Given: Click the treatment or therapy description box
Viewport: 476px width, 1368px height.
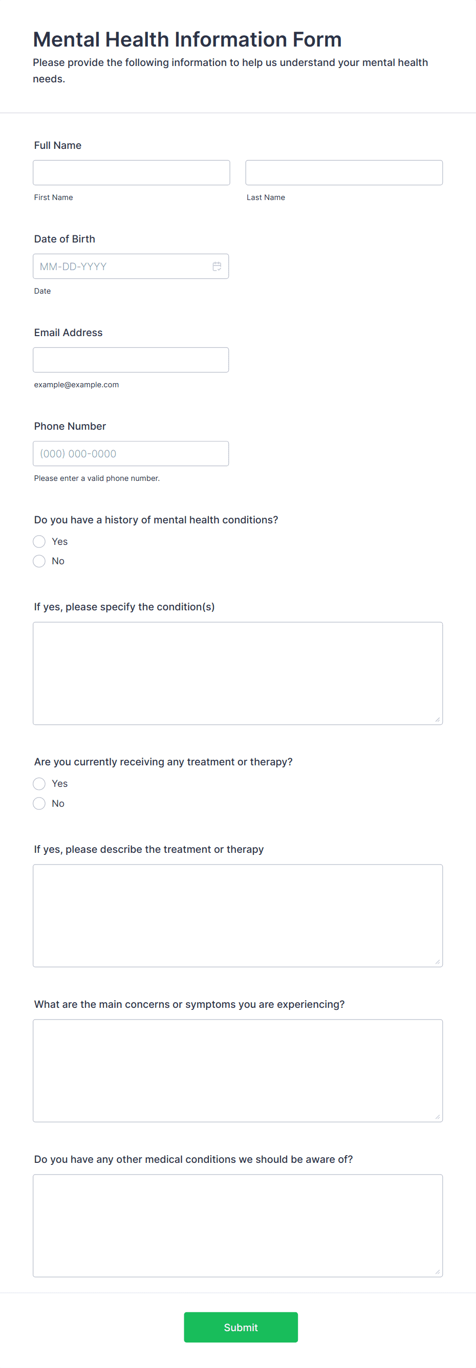Looking at the screenshot, I should [237, 916].
